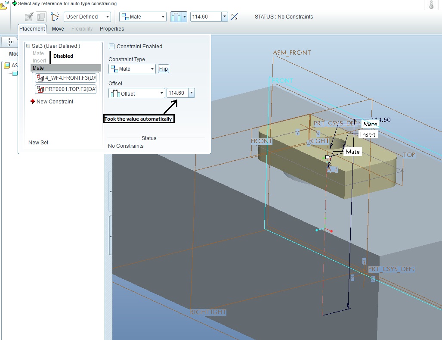Viewport: 442px width, 340px height.
Task: Click the New Constraint red arrow
Action: coord(33,101)
